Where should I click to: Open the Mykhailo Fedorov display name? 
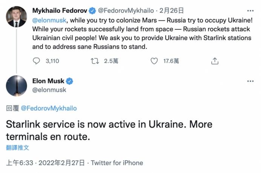tap(60, 9)
